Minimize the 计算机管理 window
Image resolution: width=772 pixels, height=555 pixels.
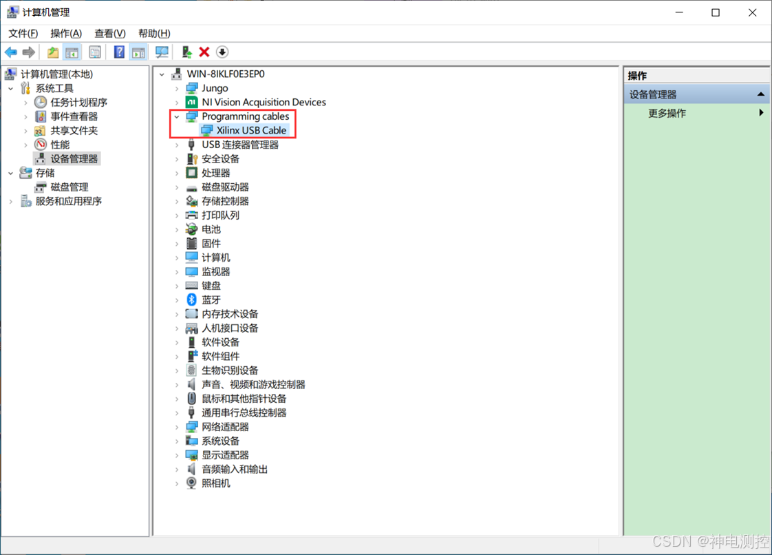[679, 12]
